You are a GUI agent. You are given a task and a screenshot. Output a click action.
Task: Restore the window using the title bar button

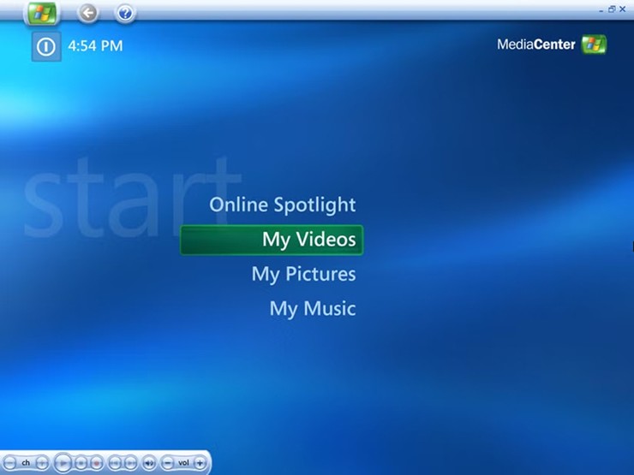[612, 9]
